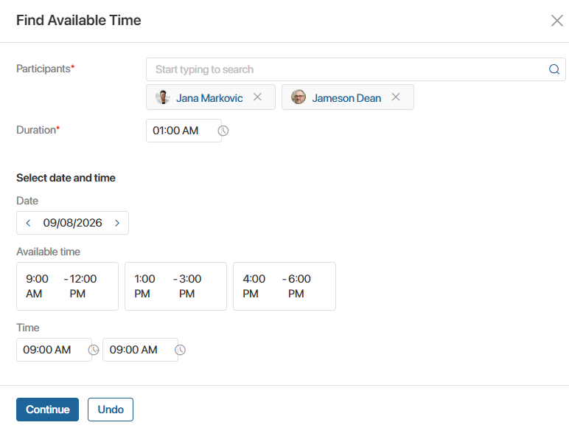Click the start Time input field

click(x=54, y=350)
